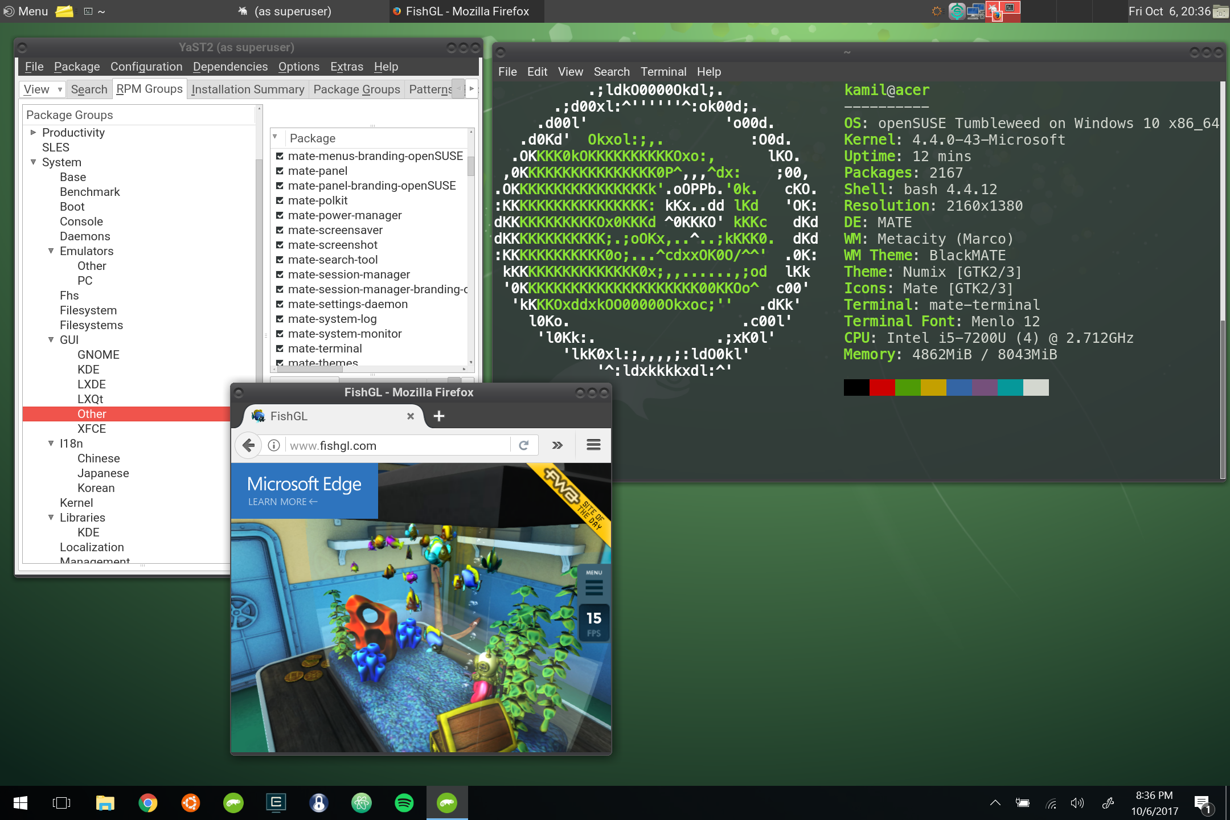This screenshot has width=1230, height=820.
Task: Show Firefox toolbar overflow chevrons
Action: click(x=557, y=445)
